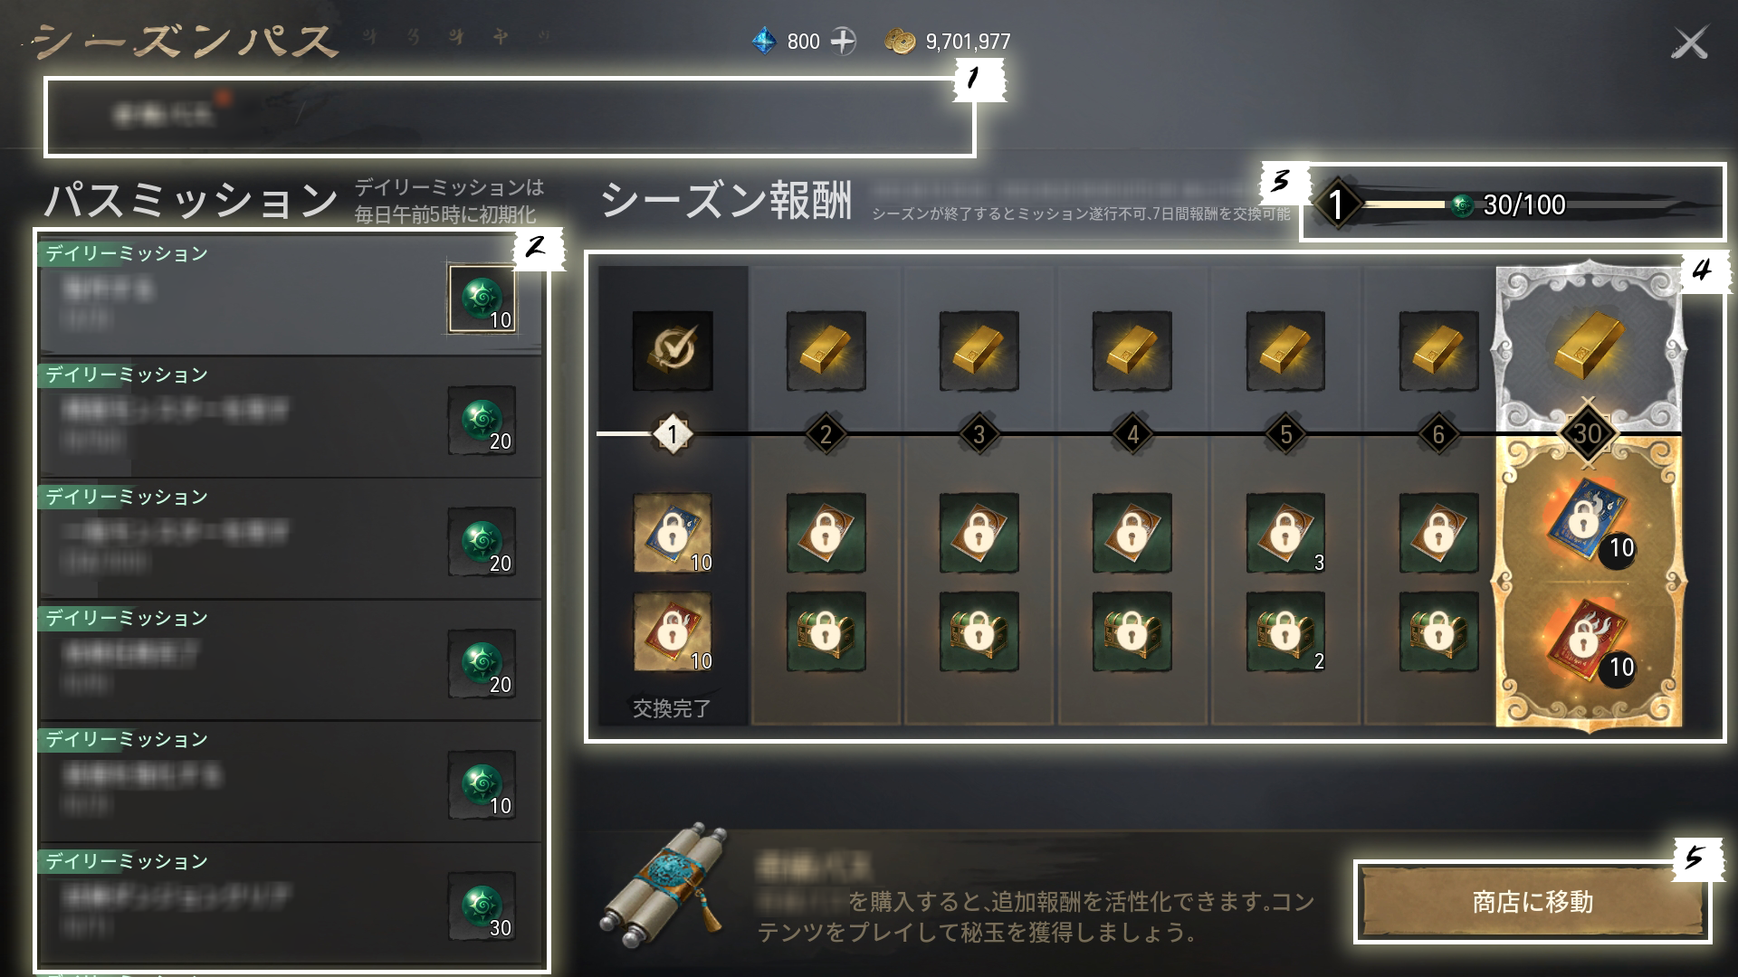
Task: Click the level 4 diamond timeline marker
Action: pos(1132,435)
